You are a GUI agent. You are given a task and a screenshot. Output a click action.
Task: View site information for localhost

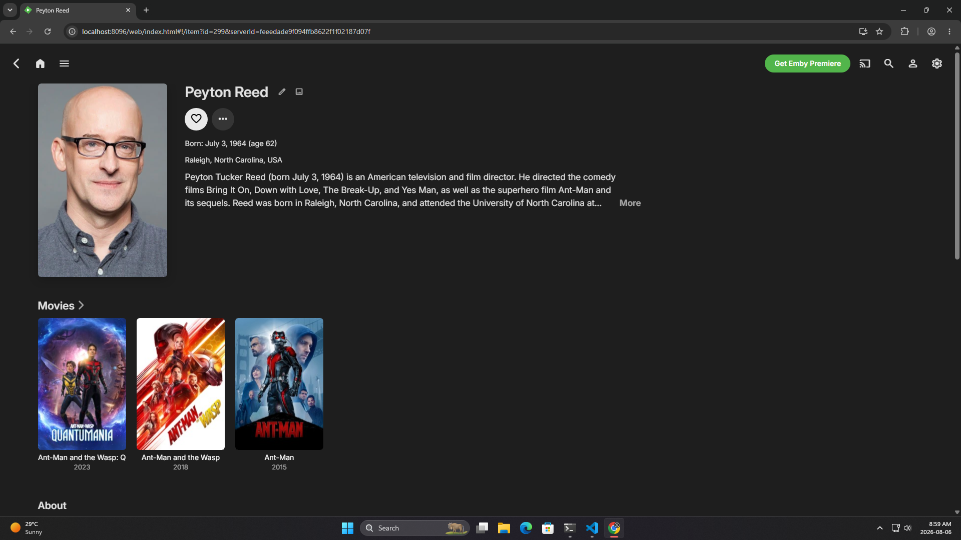click(x=72, y=31)
